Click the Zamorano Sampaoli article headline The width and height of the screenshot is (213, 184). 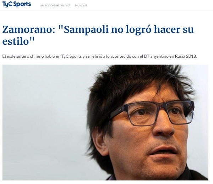[x=98, y=35]
